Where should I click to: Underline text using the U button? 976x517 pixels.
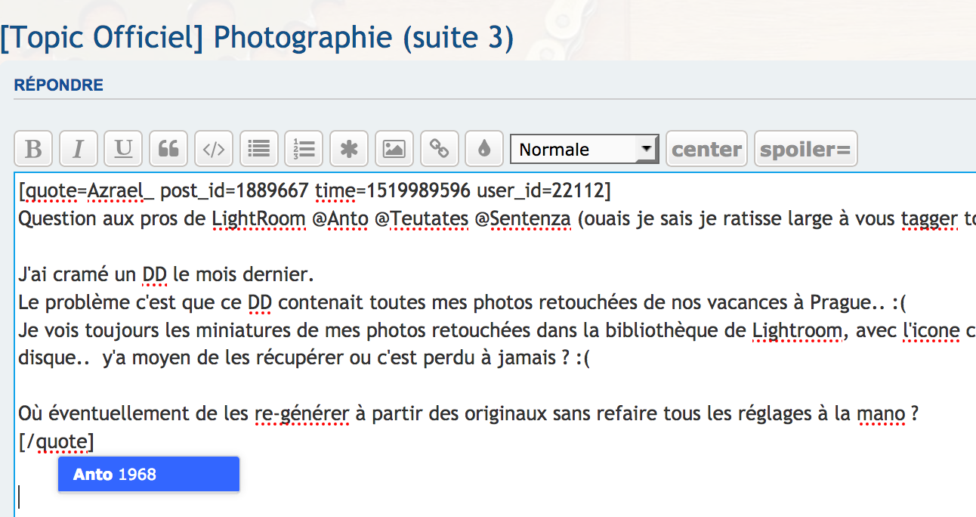[123, 149]
